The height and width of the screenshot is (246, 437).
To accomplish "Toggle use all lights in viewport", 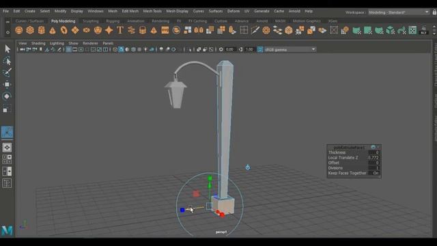I will point(145,49).
